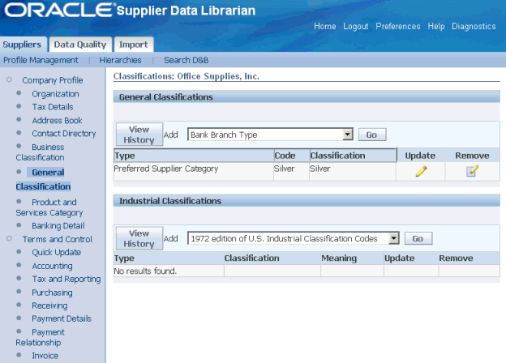The width and height of the screenshot is (506, 363).
Task: Click the Silver value in Classification column
Action: (x=320, y=169)
